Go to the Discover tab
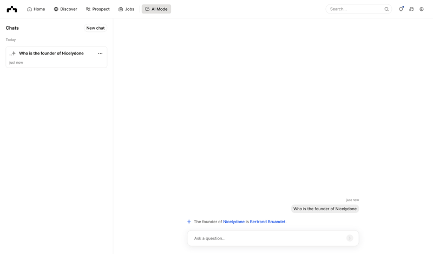This screenshot has width=433, height=254. pyautogui.click(x=65, y=9)
